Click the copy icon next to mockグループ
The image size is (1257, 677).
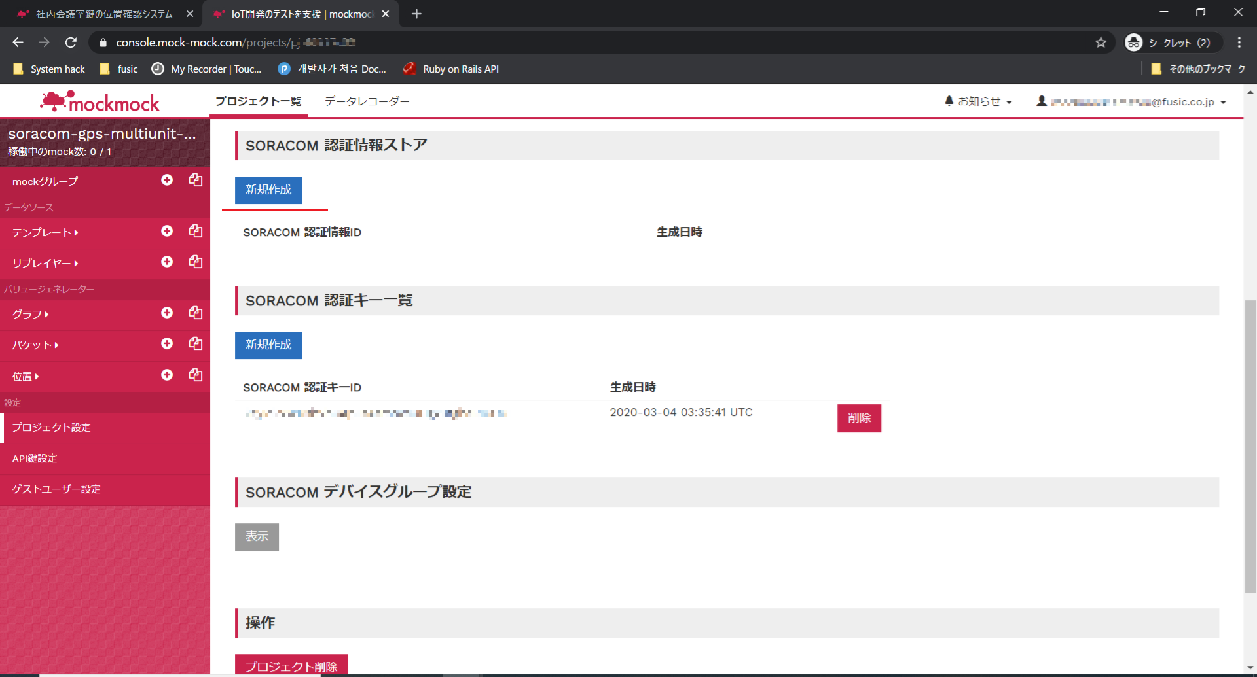point(195,180)
